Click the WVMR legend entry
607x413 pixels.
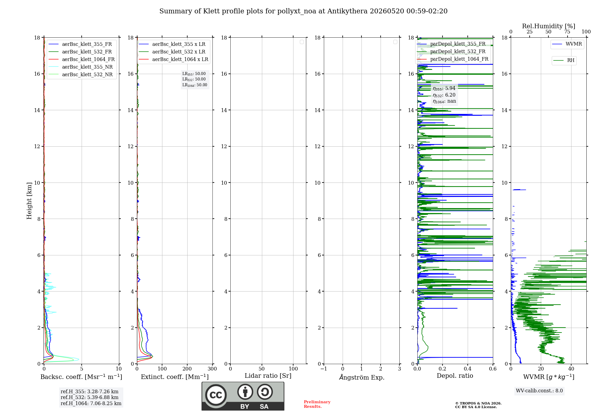(x=567, y=44)
